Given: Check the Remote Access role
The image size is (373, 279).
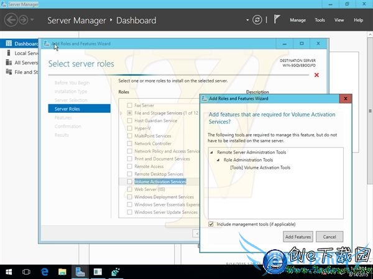Looking at the screenshot, I should pos(129,166).
